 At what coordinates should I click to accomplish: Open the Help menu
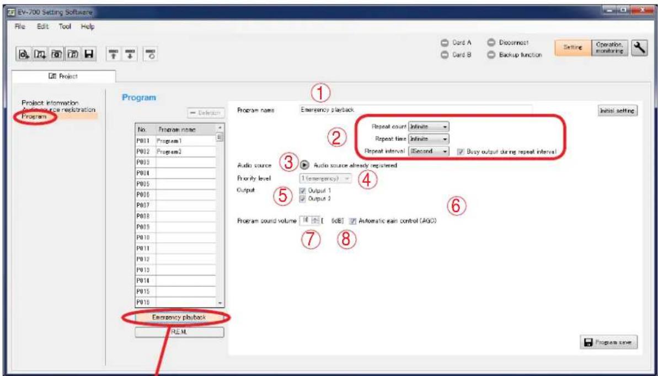pos(87,27)
